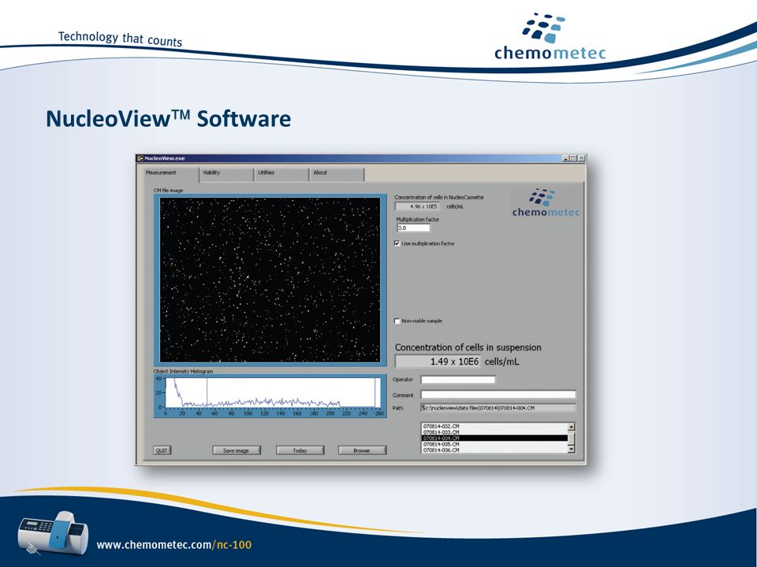Select file 070814-002.CM in list
Screen dimensions: 757x567
click(x=494, y=426)
